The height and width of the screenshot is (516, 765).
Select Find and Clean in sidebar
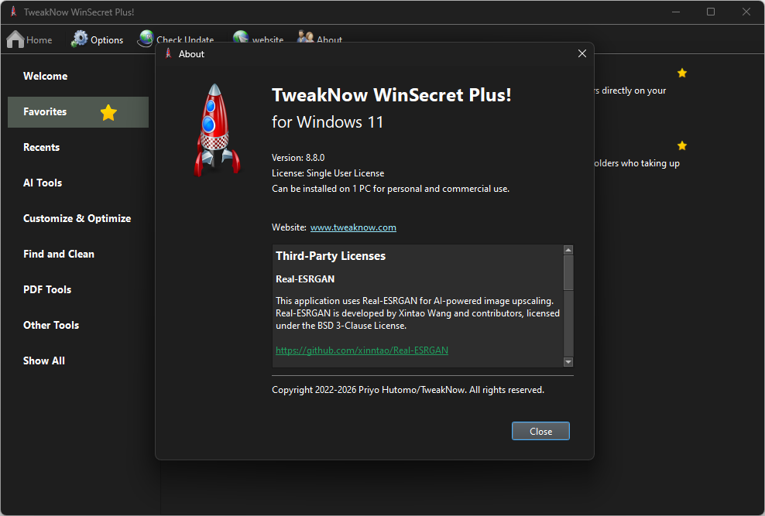[59, 254]
